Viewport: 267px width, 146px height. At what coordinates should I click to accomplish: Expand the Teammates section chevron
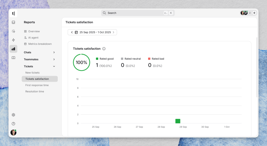point(54,59)
